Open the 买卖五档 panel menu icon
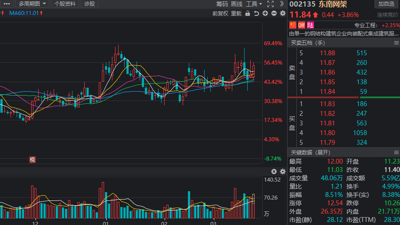 pyautogui.click(x=396, y=43)
